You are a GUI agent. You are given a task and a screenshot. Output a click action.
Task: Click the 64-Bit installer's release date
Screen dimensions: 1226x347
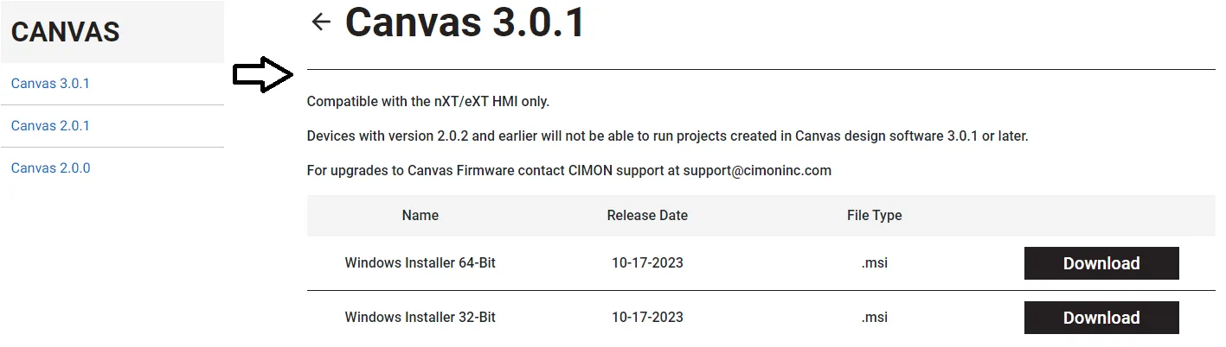pos(647,263)
